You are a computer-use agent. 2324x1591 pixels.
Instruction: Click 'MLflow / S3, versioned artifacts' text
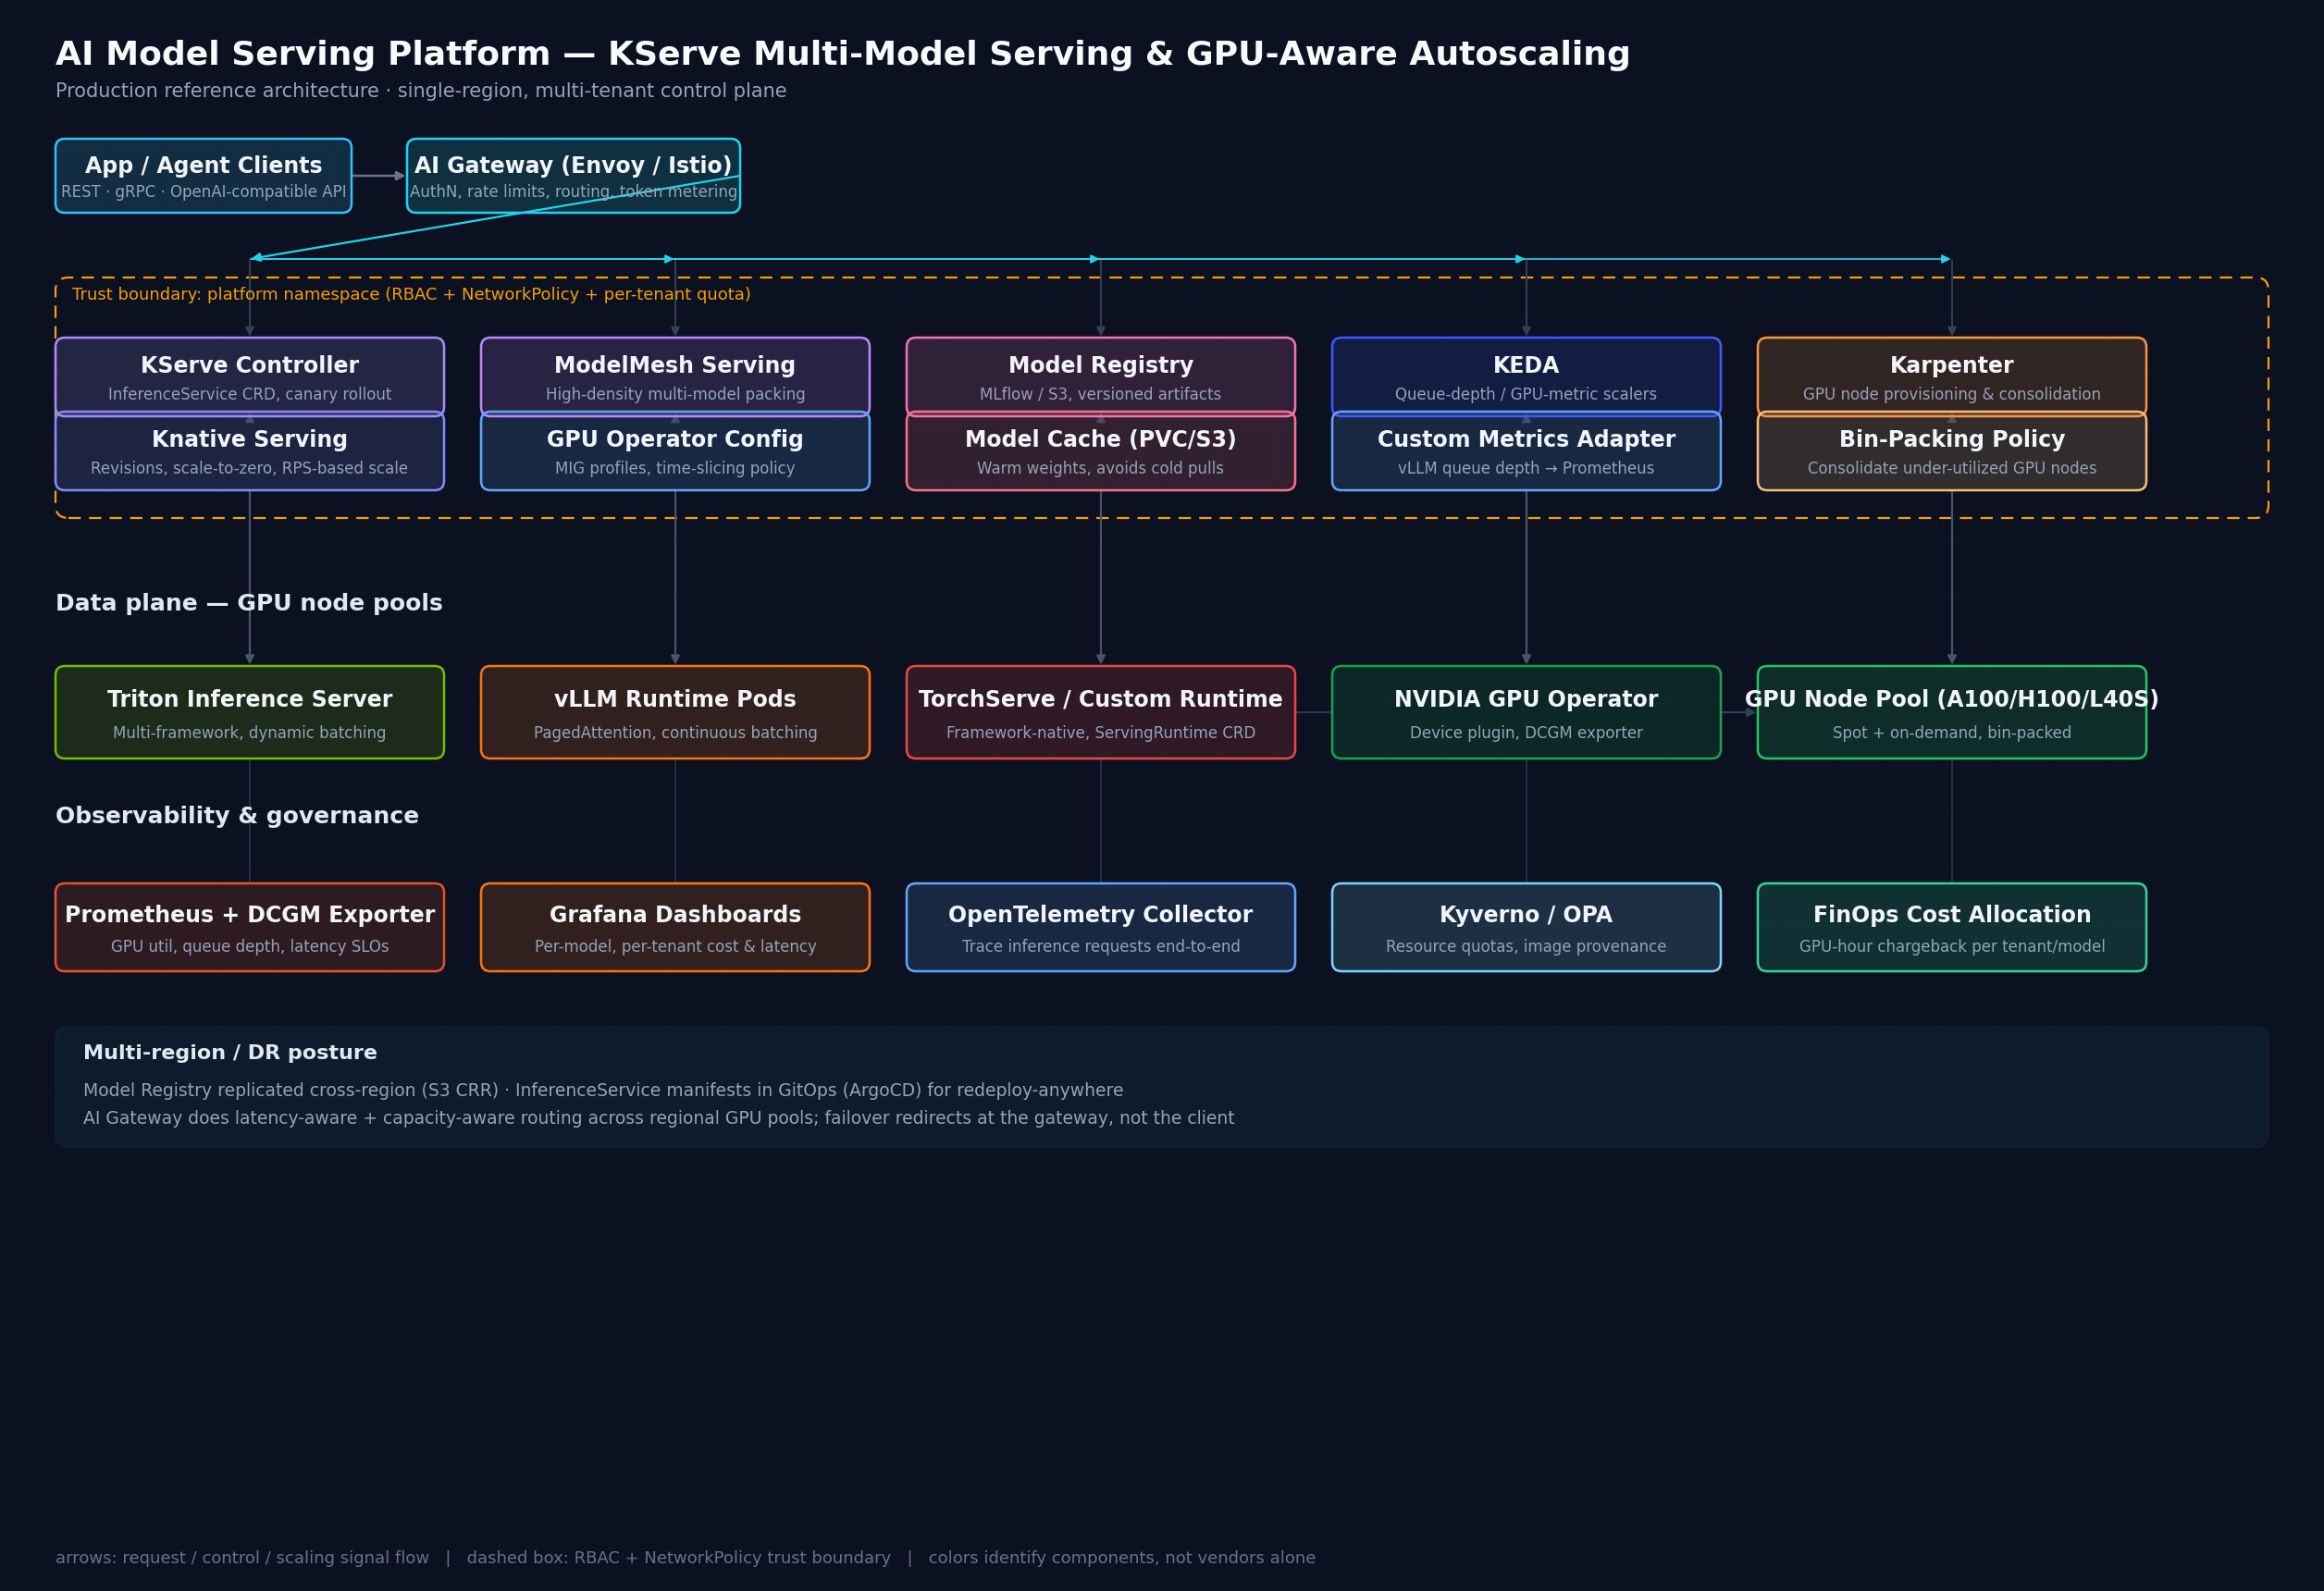click(x=1101, y=394)
